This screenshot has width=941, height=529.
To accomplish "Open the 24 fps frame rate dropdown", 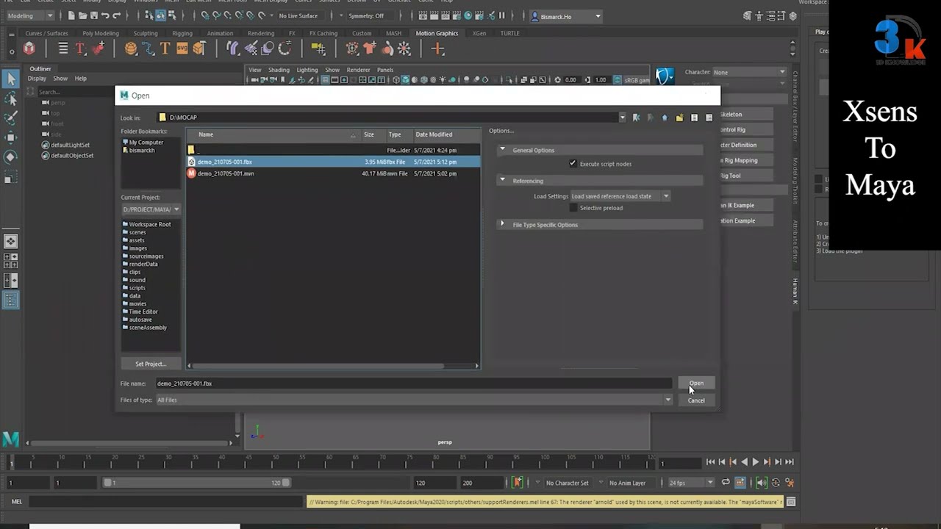I will point(690,483).
